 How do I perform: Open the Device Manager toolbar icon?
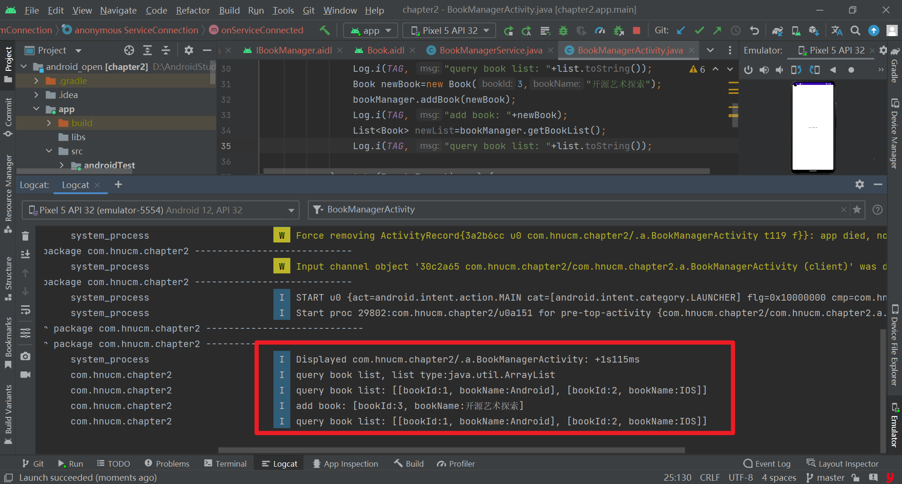point(796,30)
